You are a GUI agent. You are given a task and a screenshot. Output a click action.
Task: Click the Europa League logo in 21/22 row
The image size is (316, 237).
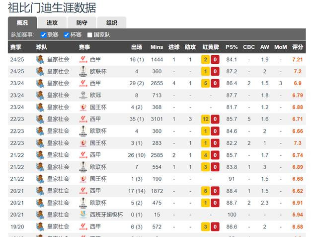point(83,167)
